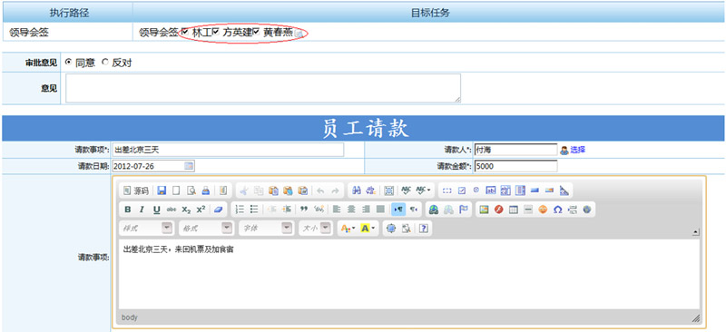Maximize the editor
The image size is (726, 332).
(391, 228)
